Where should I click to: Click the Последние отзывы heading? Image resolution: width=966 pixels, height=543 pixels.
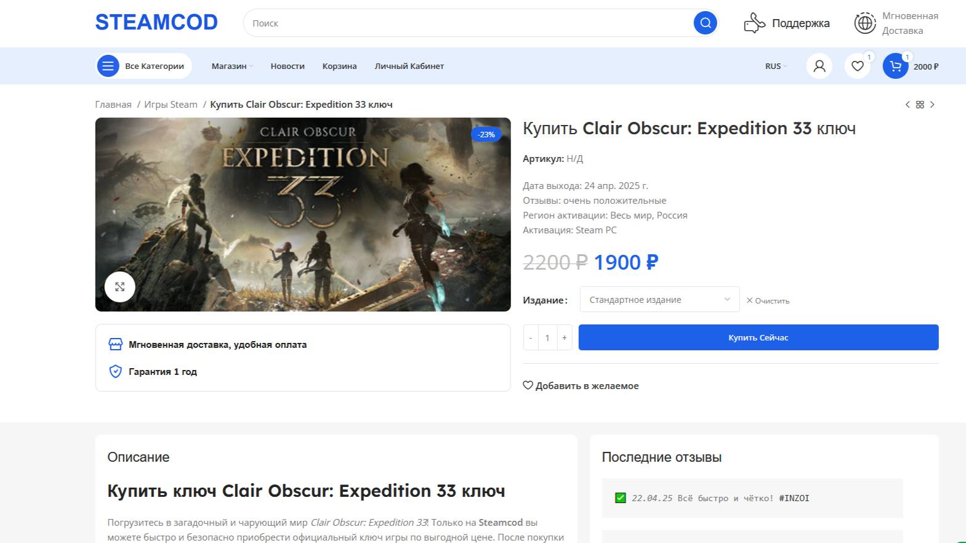click(661, 457)
